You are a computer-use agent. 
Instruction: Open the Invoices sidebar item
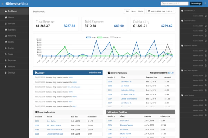coord(14,24)
